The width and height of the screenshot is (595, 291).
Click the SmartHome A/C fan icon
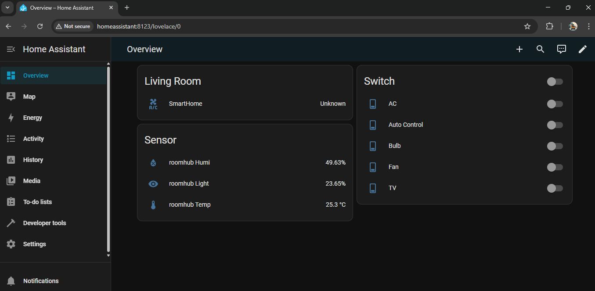click(153, 104)
